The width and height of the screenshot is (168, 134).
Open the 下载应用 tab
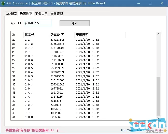coord(41,14)
